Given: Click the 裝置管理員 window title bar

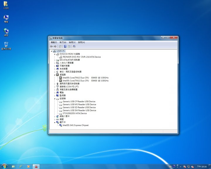Looking at the screenshot, I should coord(105,38).
